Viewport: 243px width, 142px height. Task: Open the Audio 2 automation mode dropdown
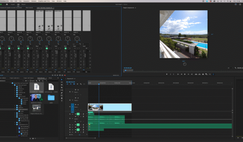point(11,46)
